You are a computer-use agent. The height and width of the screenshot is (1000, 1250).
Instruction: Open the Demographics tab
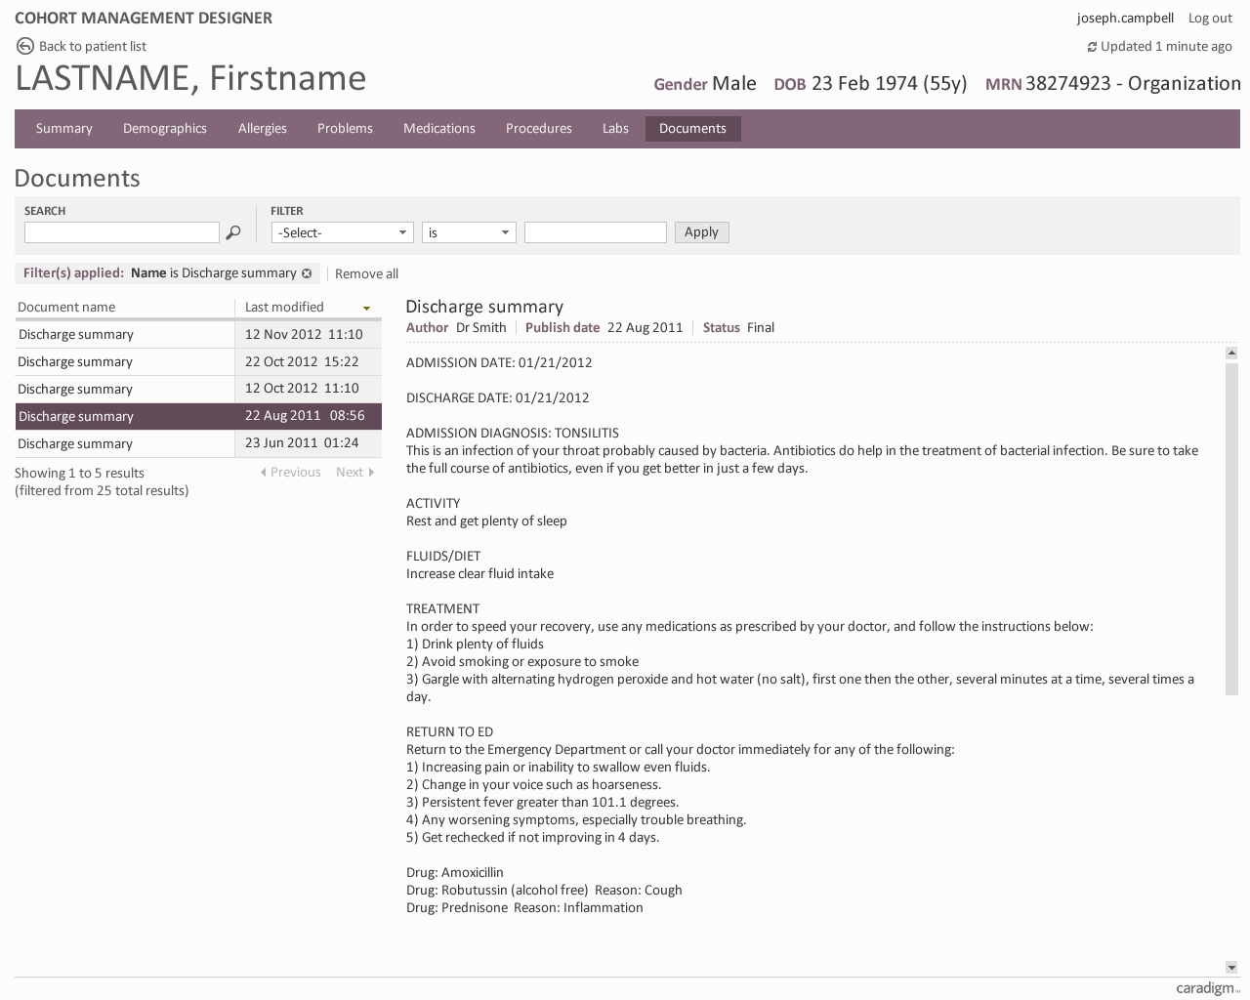pos(165,128)
